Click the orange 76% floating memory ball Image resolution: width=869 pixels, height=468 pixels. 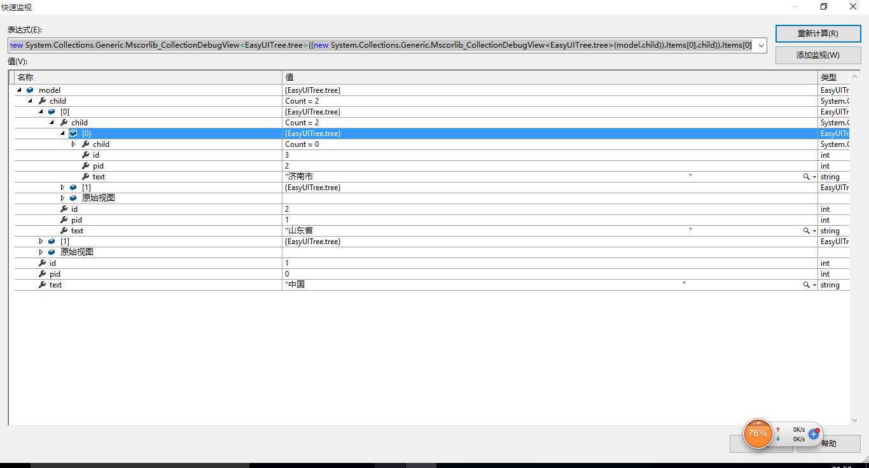coord(758,434)
